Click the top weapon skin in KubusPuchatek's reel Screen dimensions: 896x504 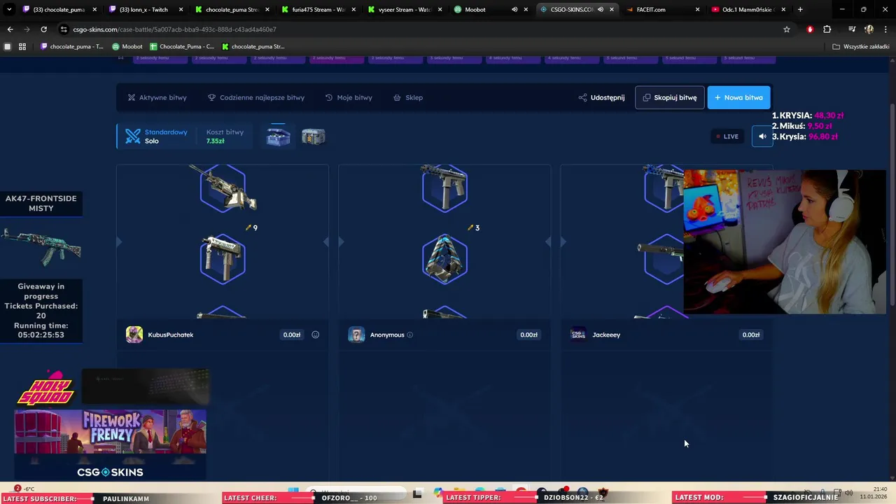(223, 188)
